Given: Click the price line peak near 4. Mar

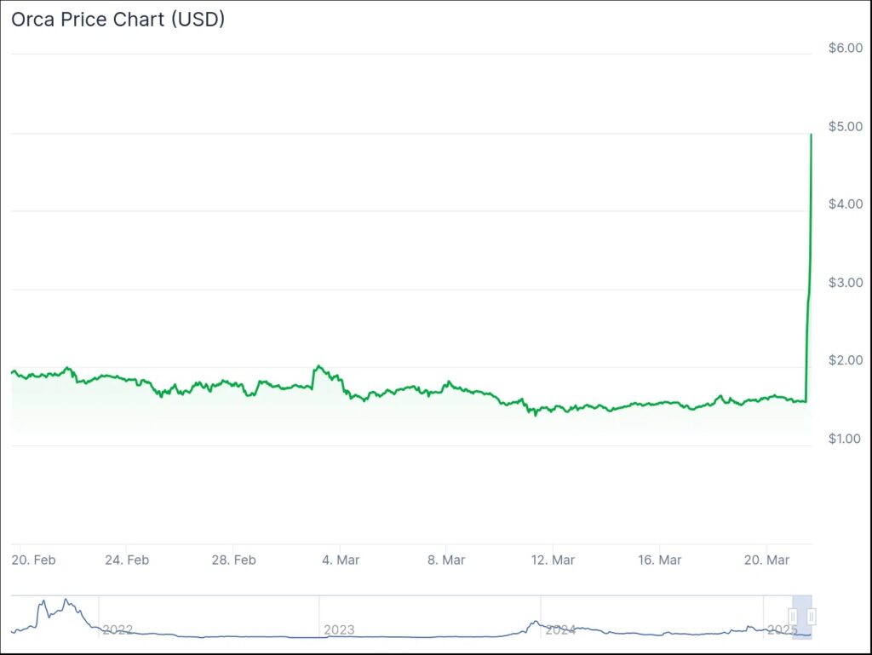Looking at the screenshot, I should (x=318, y=366).
